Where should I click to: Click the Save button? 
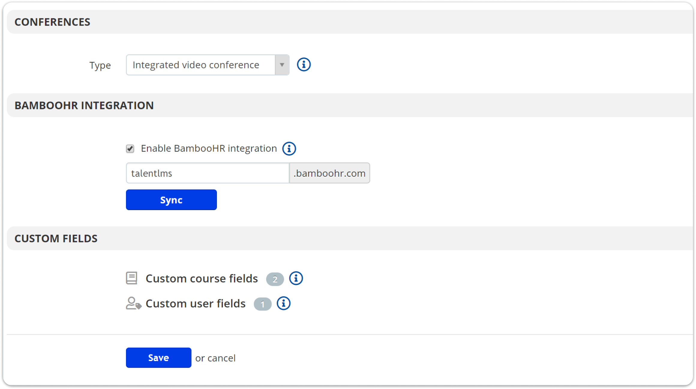click(158, 358)
